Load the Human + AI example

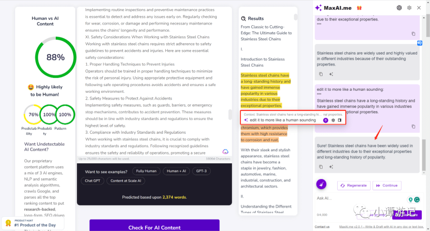[x=176, y=171]
